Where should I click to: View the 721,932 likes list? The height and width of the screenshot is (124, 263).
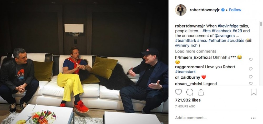click(188, 100)
